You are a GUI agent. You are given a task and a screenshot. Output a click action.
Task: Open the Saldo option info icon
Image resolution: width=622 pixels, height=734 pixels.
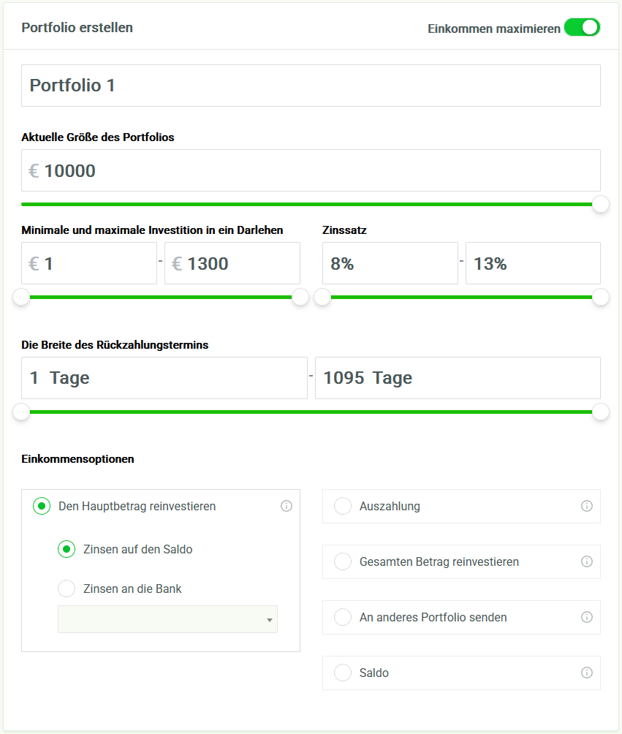click(x=587, y=673)
